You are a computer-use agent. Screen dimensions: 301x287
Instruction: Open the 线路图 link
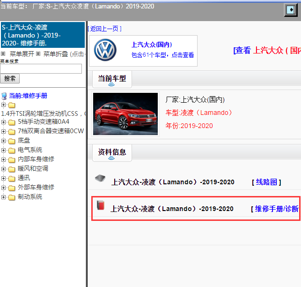tap(266, 182)
